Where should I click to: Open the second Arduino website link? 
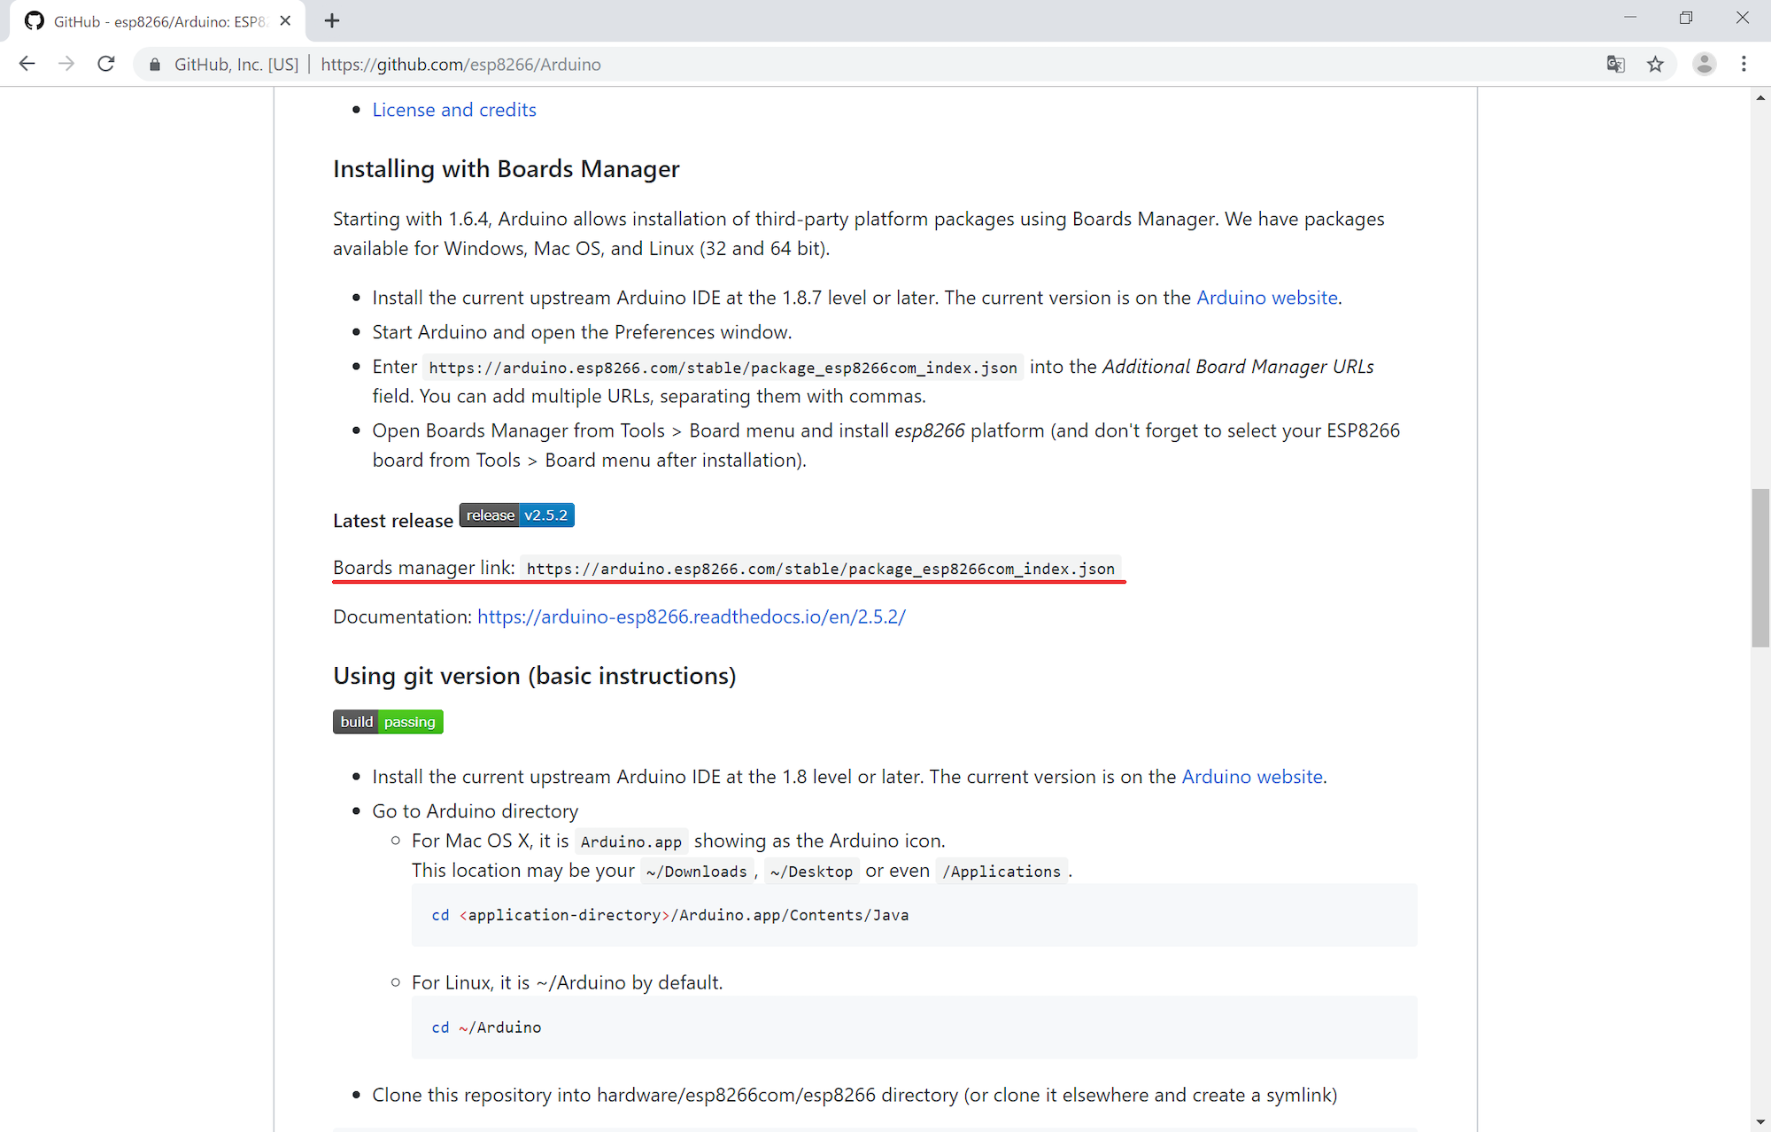coord(1251,777)
